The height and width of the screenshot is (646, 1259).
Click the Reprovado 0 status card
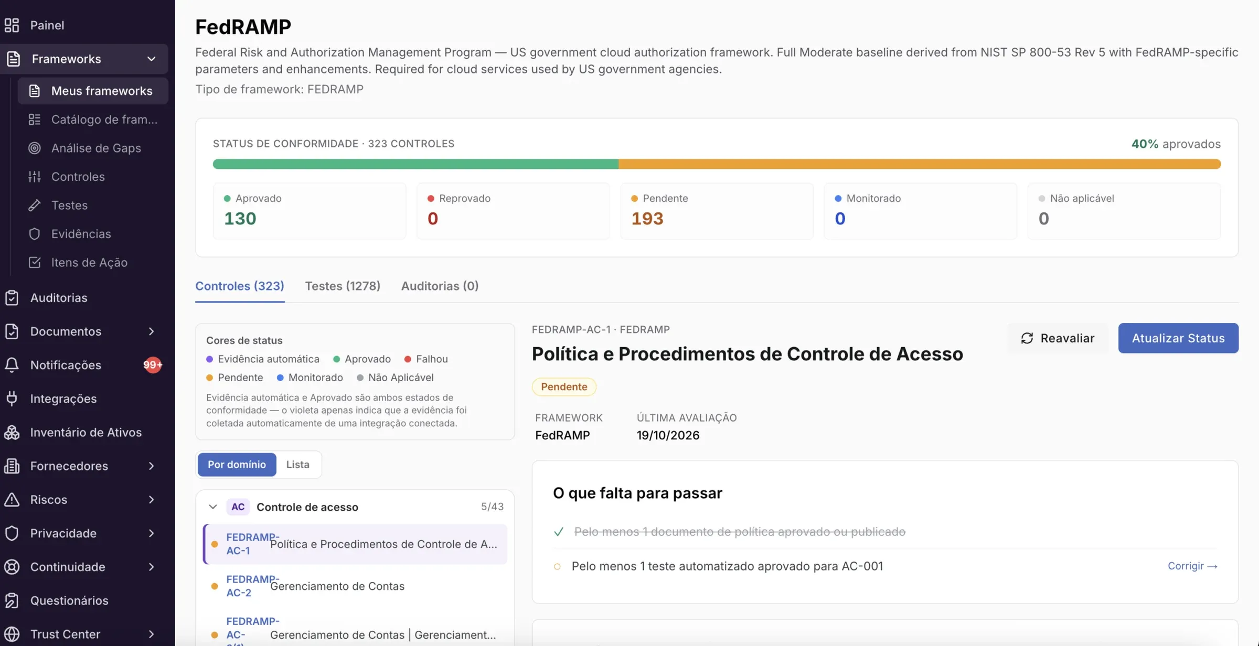pyautogui.click(x=513, y=211)
